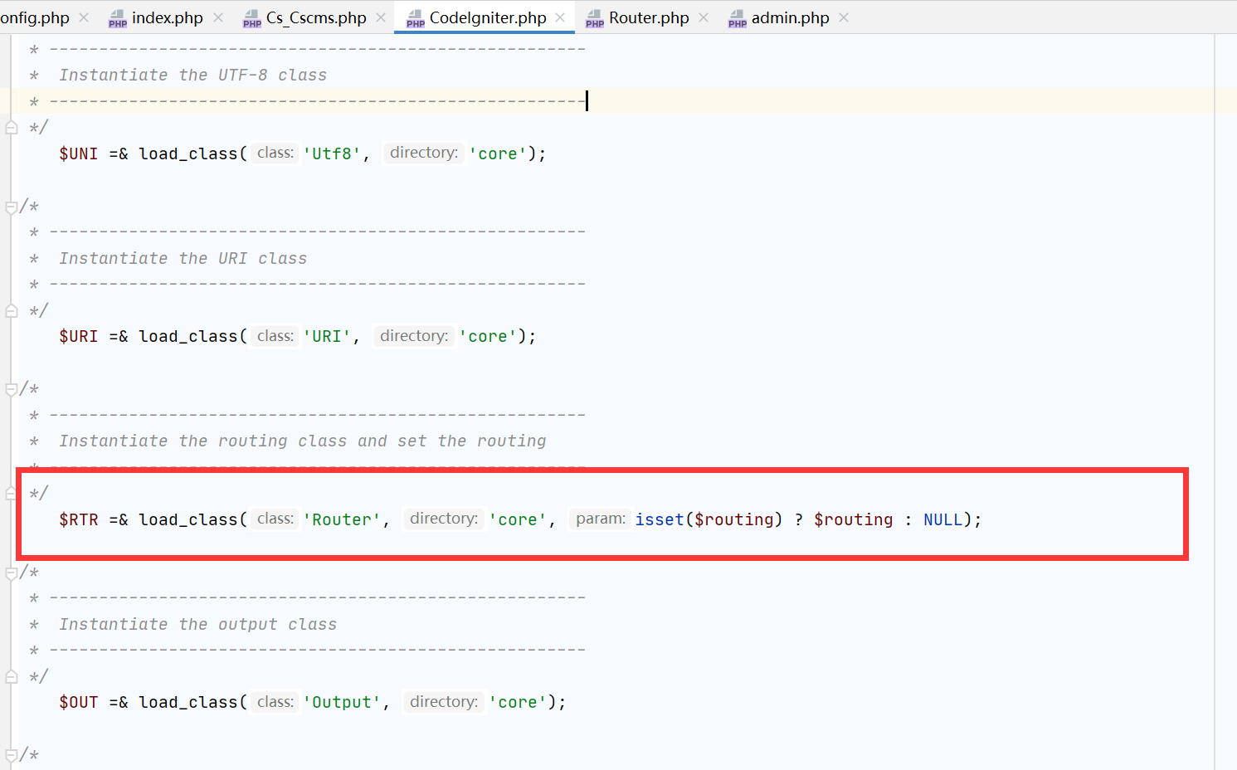Click the NULL constant
Screen dimensions: 1237x770
point(943,519)
